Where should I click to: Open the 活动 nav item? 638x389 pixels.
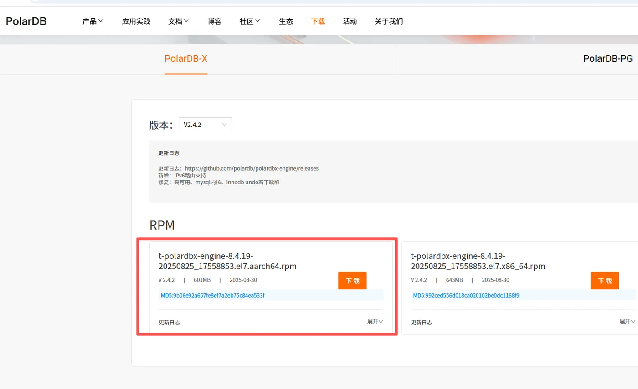coord(350,21)
